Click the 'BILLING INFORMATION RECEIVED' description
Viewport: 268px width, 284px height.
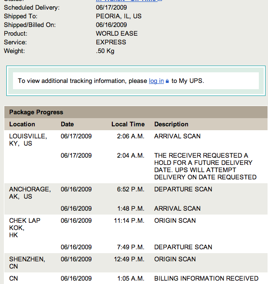tap(206, 278)
